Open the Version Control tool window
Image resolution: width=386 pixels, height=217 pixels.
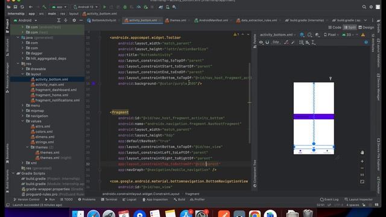pyautogui.click(x=27, y=200)
